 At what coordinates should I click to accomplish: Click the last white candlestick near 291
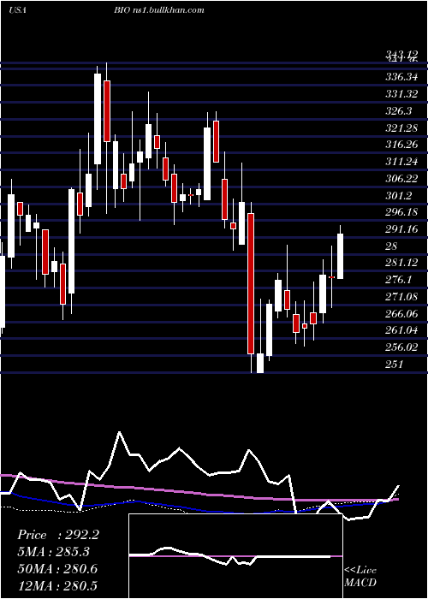tap(340, 256)
